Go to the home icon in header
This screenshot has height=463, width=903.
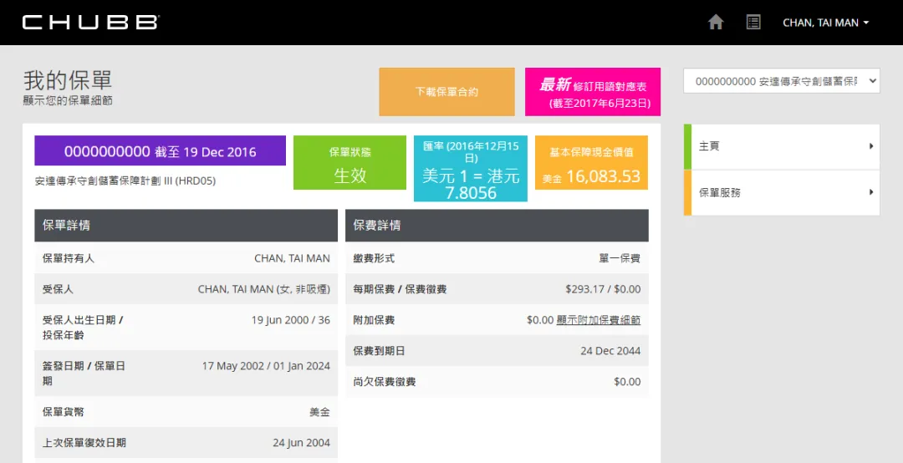pos(715,23)
